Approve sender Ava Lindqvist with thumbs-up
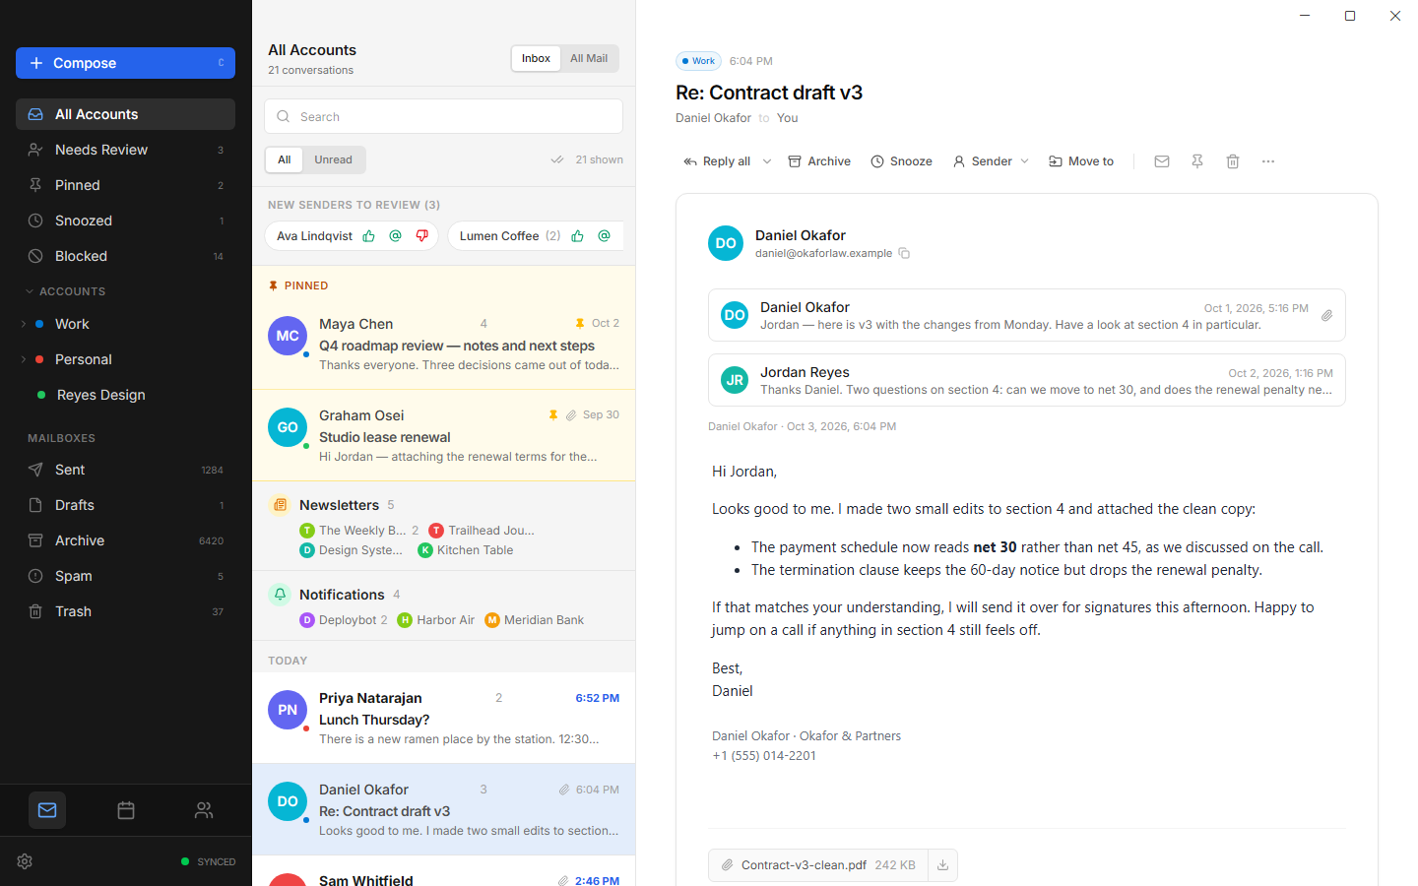 coord(369,236)
